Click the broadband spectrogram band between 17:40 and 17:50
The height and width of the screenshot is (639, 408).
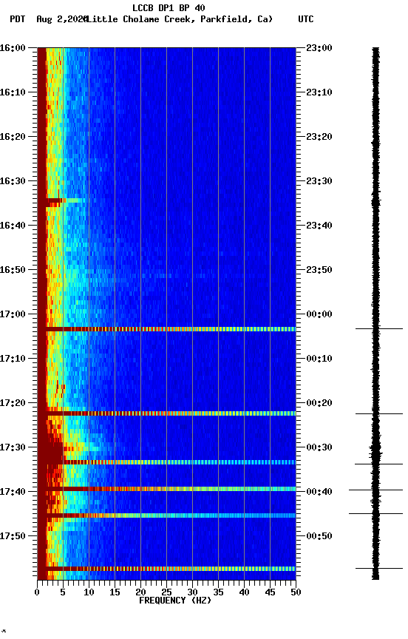point(166,515)
